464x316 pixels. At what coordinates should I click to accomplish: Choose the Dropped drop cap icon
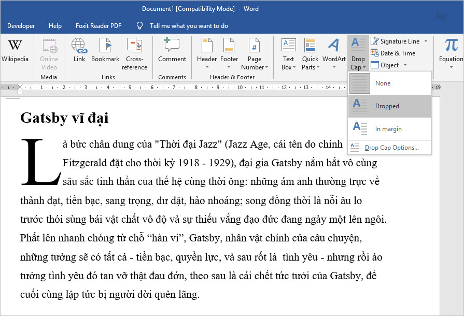(360, 106)
